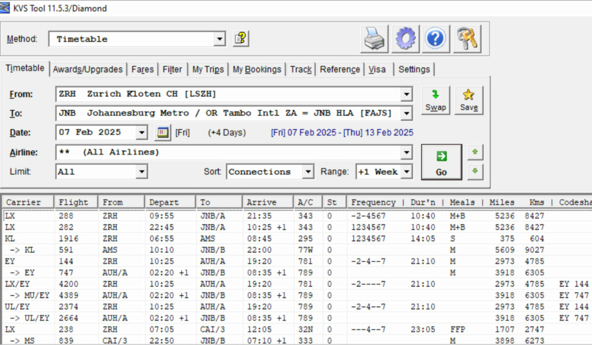The image size is (592, 345).
Task: Expand the Airline dropdown
Action: pyautogui.click(x=406, y=152)
